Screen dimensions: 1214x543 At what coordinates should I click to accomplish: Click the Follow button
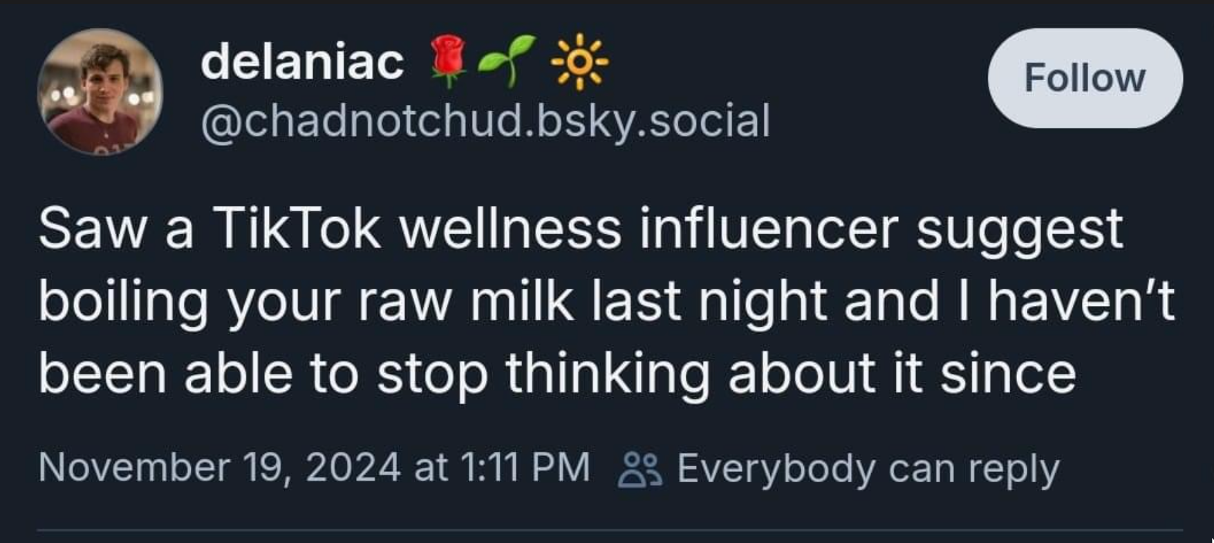1084,78
